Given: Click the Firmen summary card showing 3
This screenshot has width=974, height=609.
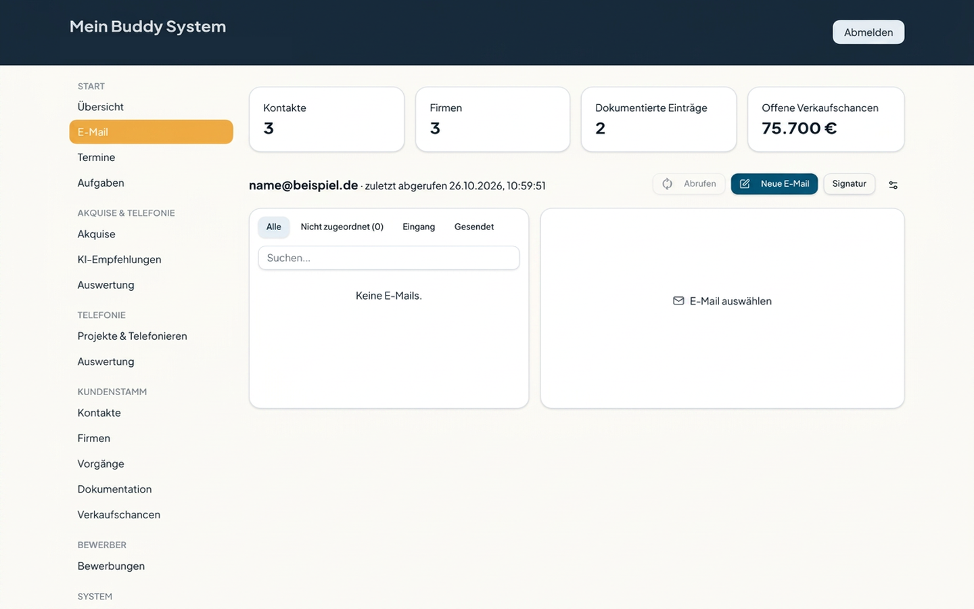Looking at the screenshot, I should [492, 119].
